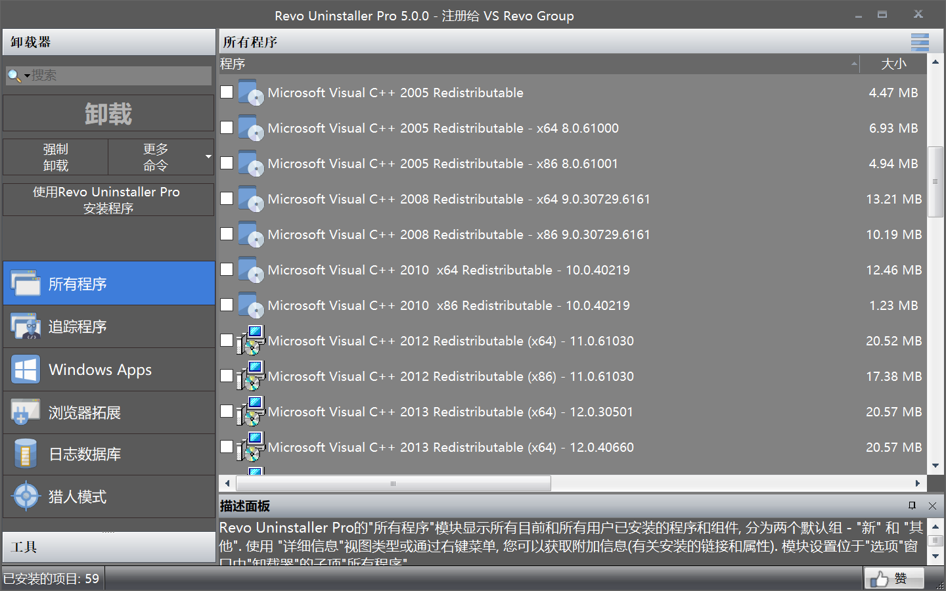Click the icon of Visual C++ 2012 (x64) 11.0.61030
This screenshot has height=591, width=946.
coord(251,340)
